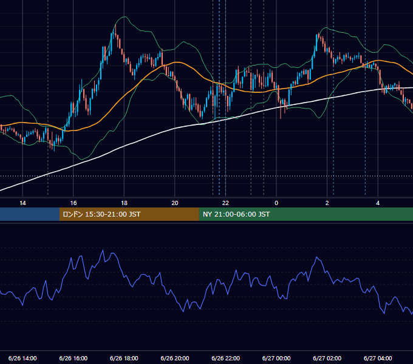
Task: Click the 6/27 04:00 date label
Action: pos(378,358)
